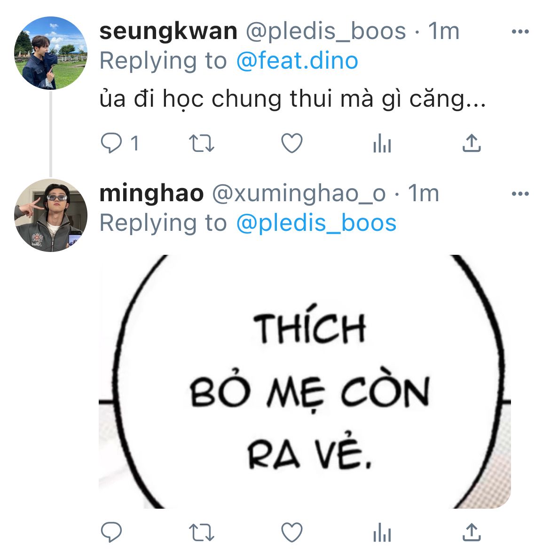Like minghao's tweet with heart icon
The height and width of the screenshot is (551, 550).
pos(292,532)
